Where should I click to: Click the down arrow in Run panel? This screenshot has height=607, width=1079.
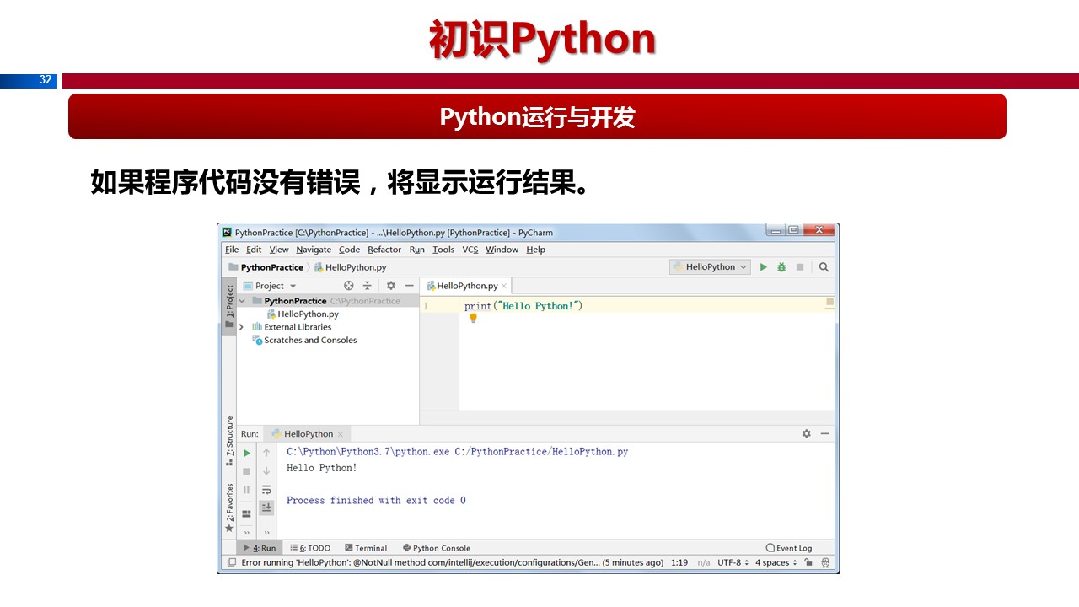[x=266, y=471]
